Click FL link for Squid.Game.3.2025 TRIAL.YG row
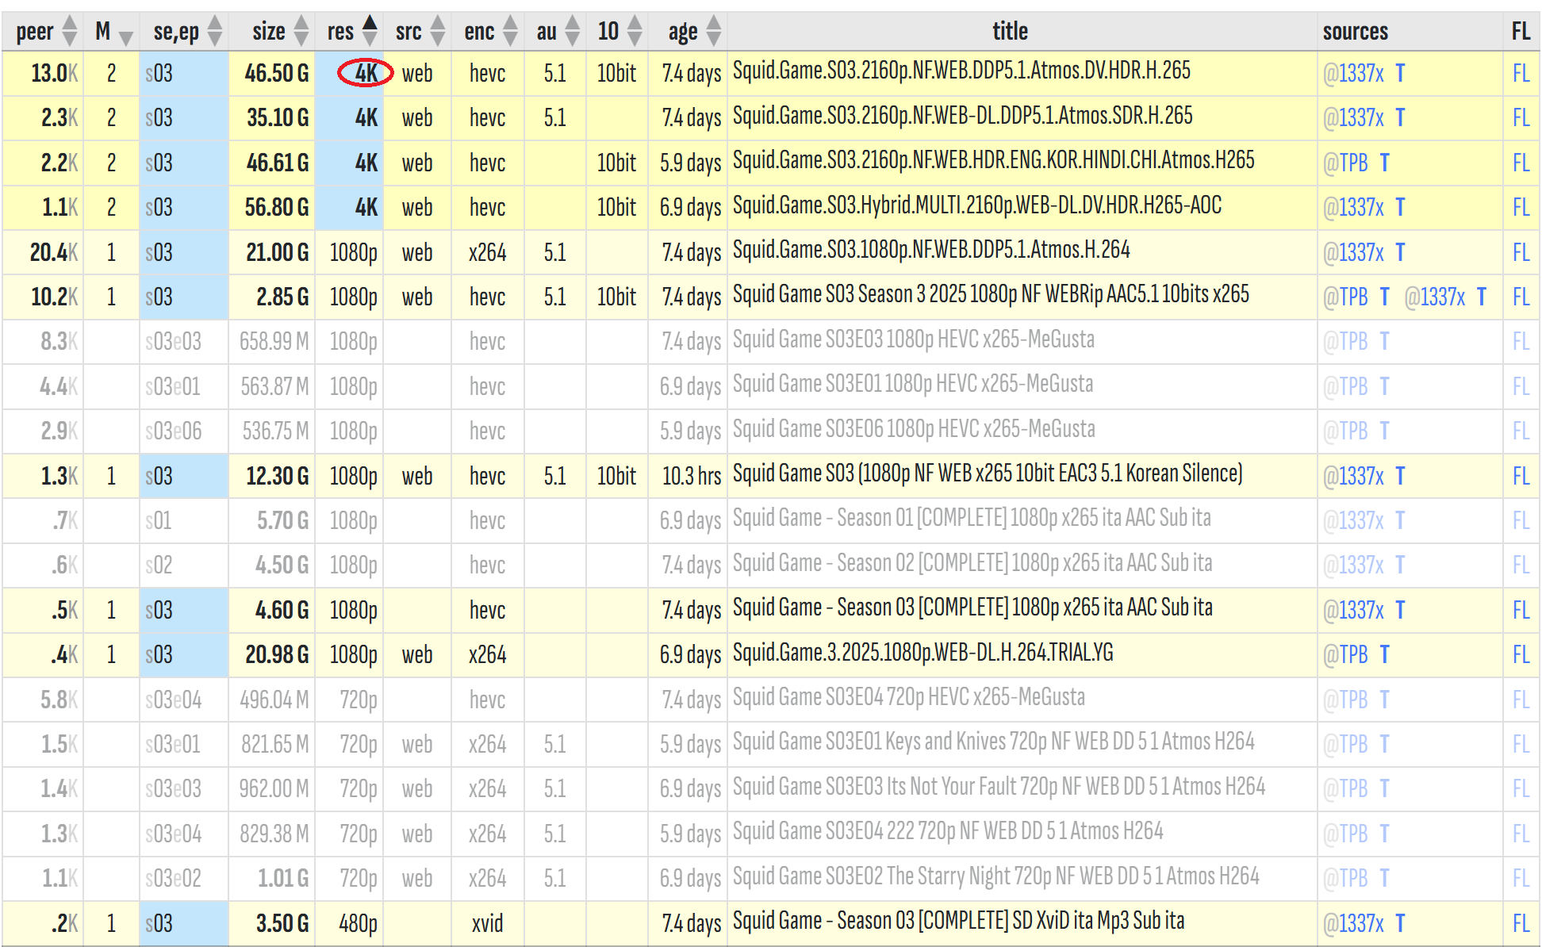 pos(1520,655)
